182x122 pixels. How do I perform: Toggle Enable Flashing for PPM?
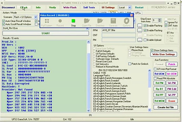click(145, 30)
